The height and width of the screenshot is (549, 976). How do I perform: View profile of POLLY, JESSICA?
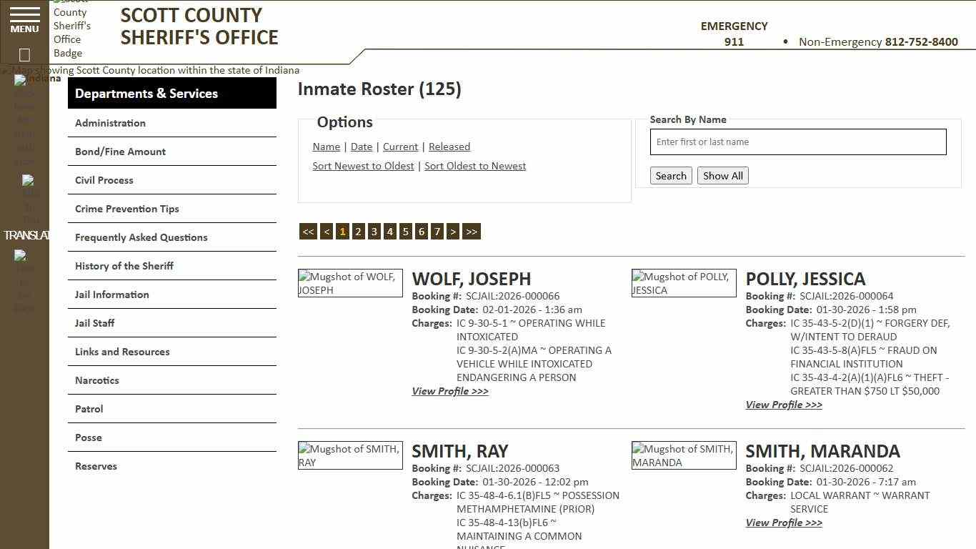coord(783,405)
